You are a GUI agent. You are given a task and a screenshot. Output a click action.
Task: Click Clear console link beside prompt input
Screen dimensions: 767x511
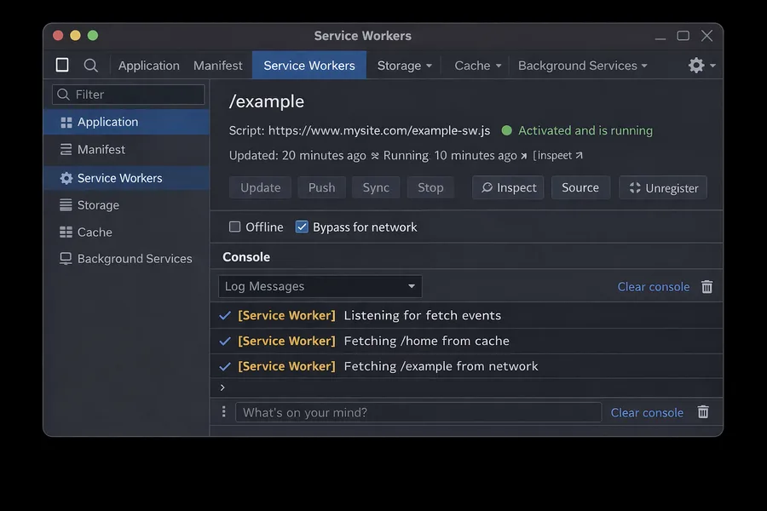point(647,413)
